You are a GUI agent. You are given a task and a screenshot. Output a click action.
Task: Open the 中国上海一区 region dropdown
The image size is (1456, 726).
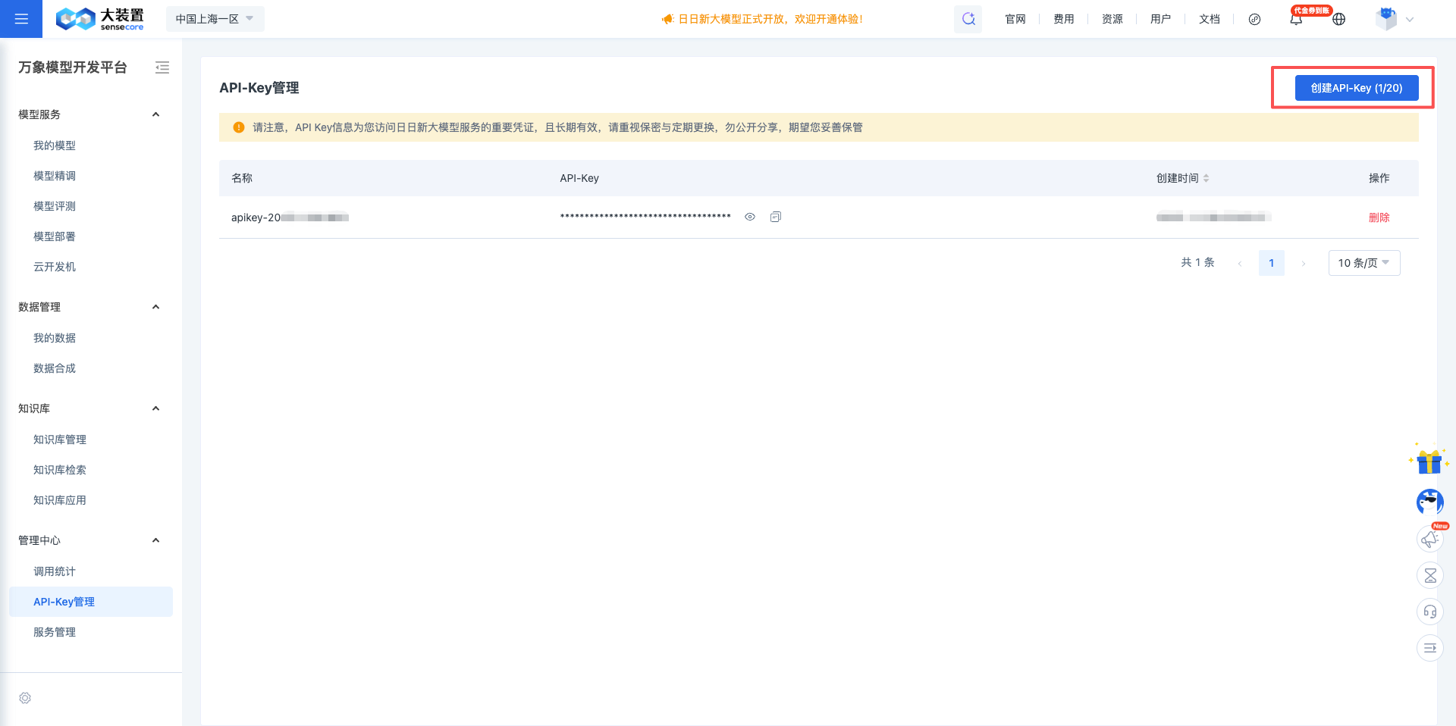[215, 19]
